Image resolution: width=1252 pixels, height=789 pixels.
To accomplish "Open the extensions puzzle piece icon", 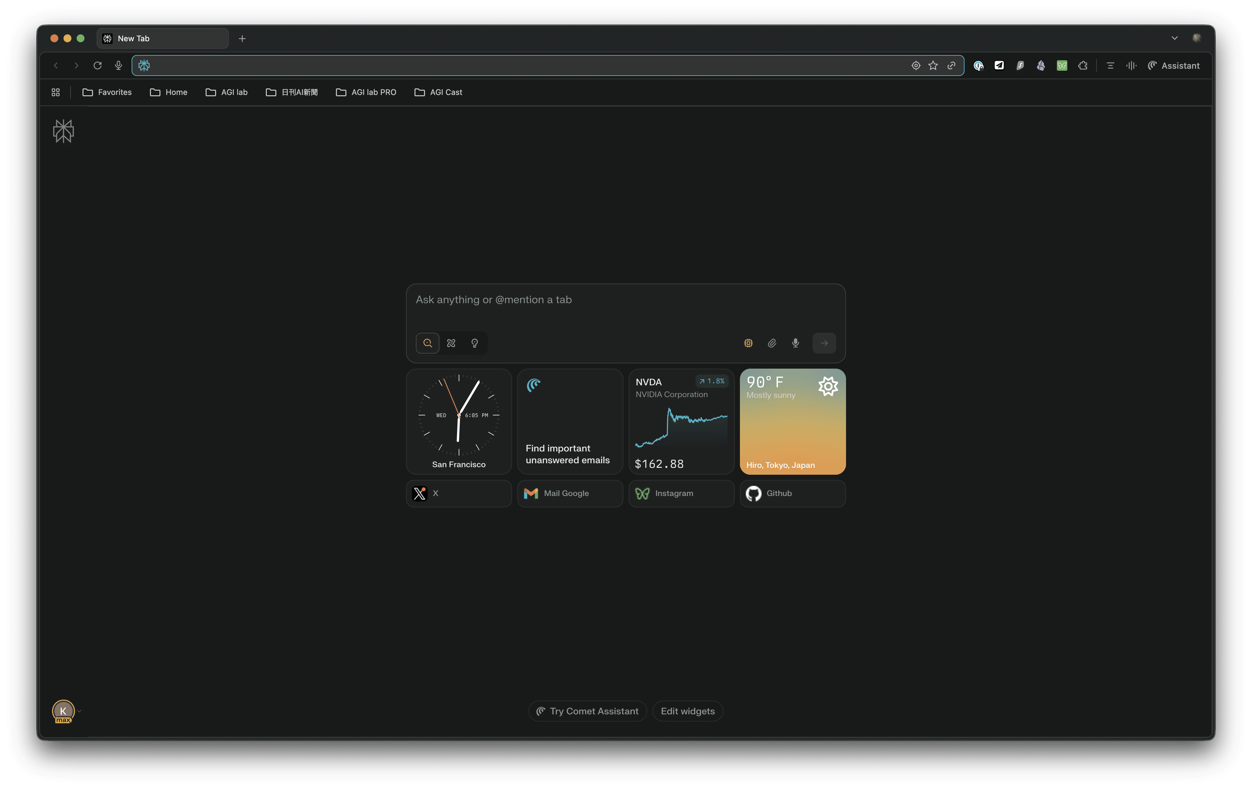I will (x=1082, y=65).
